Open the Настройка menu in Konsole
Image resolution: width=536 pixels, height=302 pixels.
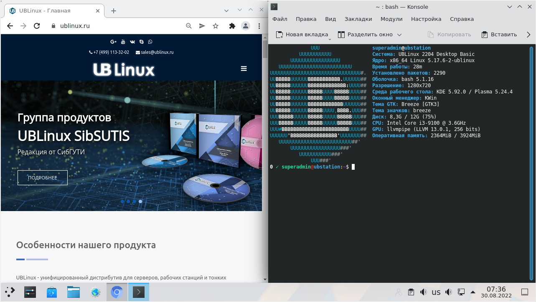pyautogui.click(x=426, y=19)
